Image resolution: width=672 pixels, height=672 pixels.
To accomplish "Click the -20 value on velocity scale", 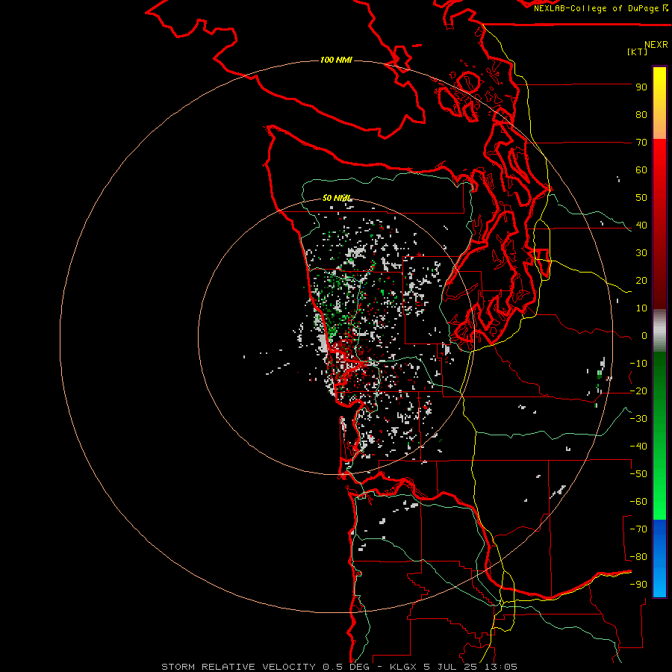I will pyautogui.click(x=638, y=391).
